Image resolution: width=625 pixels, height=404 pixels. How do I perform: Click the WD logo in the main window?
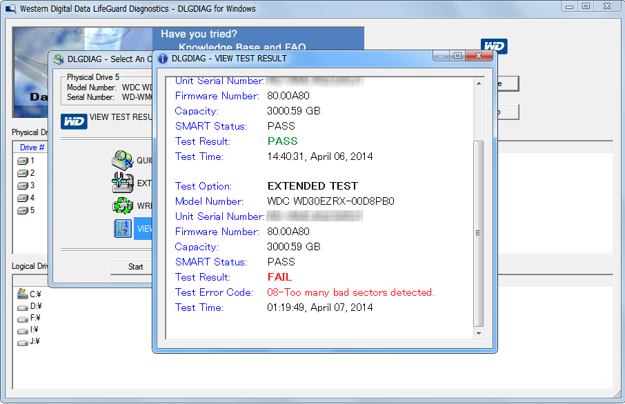[495, 46]
